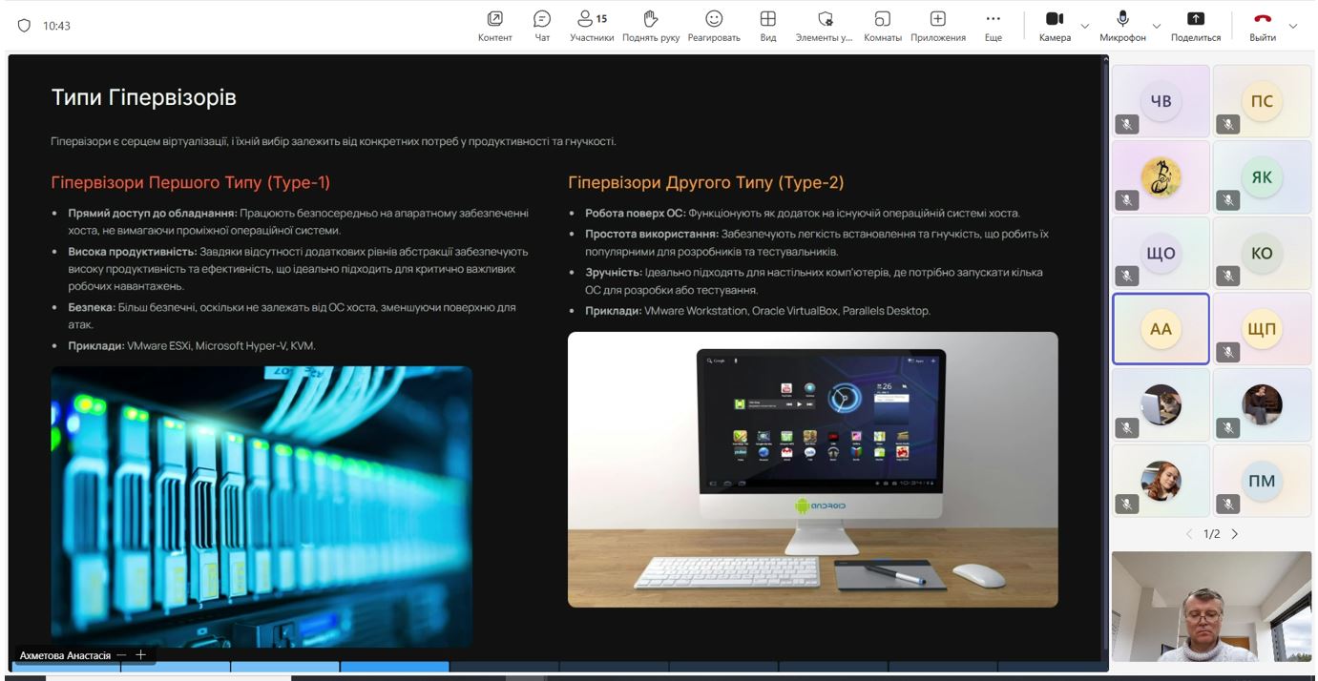Open the Приложения apps panel
Screen dimensions: 1318x681
[938, 25]
